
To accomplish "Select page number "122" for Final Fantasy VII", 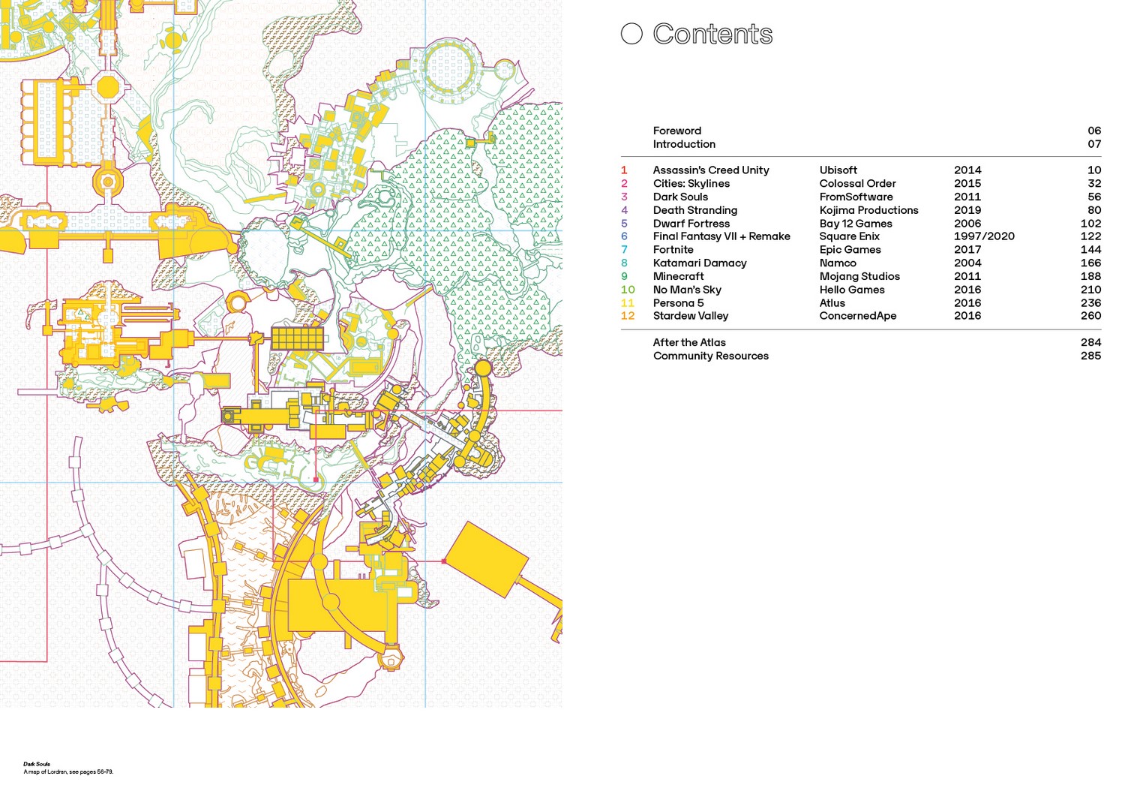I will (x=1091, y=236).
